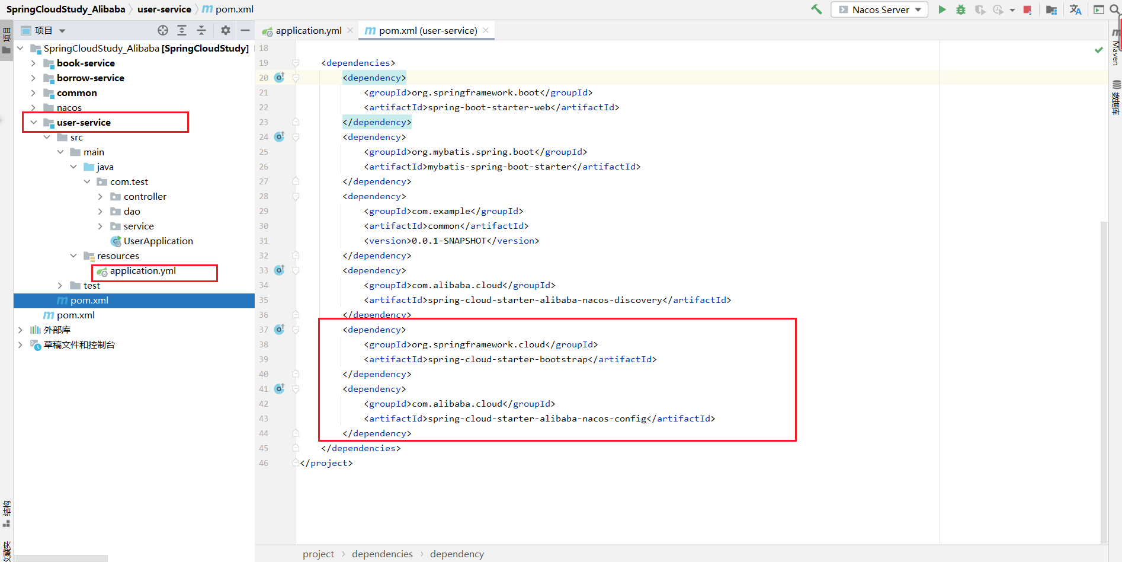Click the Run with Coverage icon
Screen dimensions: 1122x562
(980, 9)
